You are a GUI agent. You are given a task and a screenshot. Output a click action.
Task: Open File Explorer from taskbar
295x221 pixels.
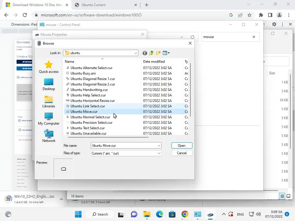pos(147,214)
